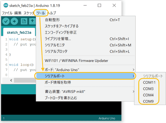Open ライブラリを管理... from menu

[85, 39]
